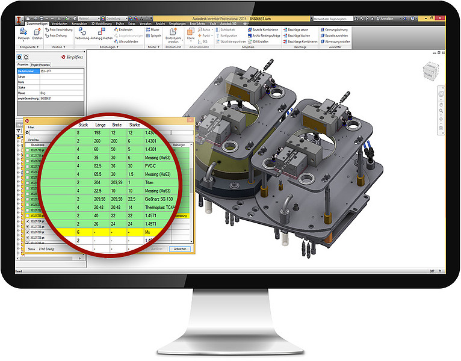Open the Vault ribbon tab
The width and height of the screenshot is (461, 361).
[x=213, y=23]
